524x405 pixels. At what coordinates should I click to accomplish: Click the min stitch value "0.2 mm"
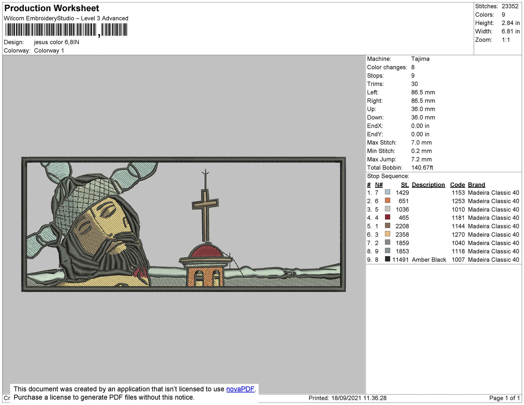[421, 151]
